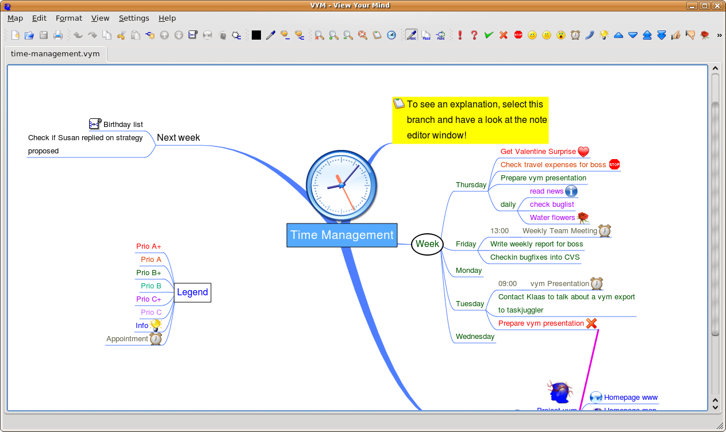Add a new branch with the star icon
This screenshot has height=432, width=726.
point(150,35)
